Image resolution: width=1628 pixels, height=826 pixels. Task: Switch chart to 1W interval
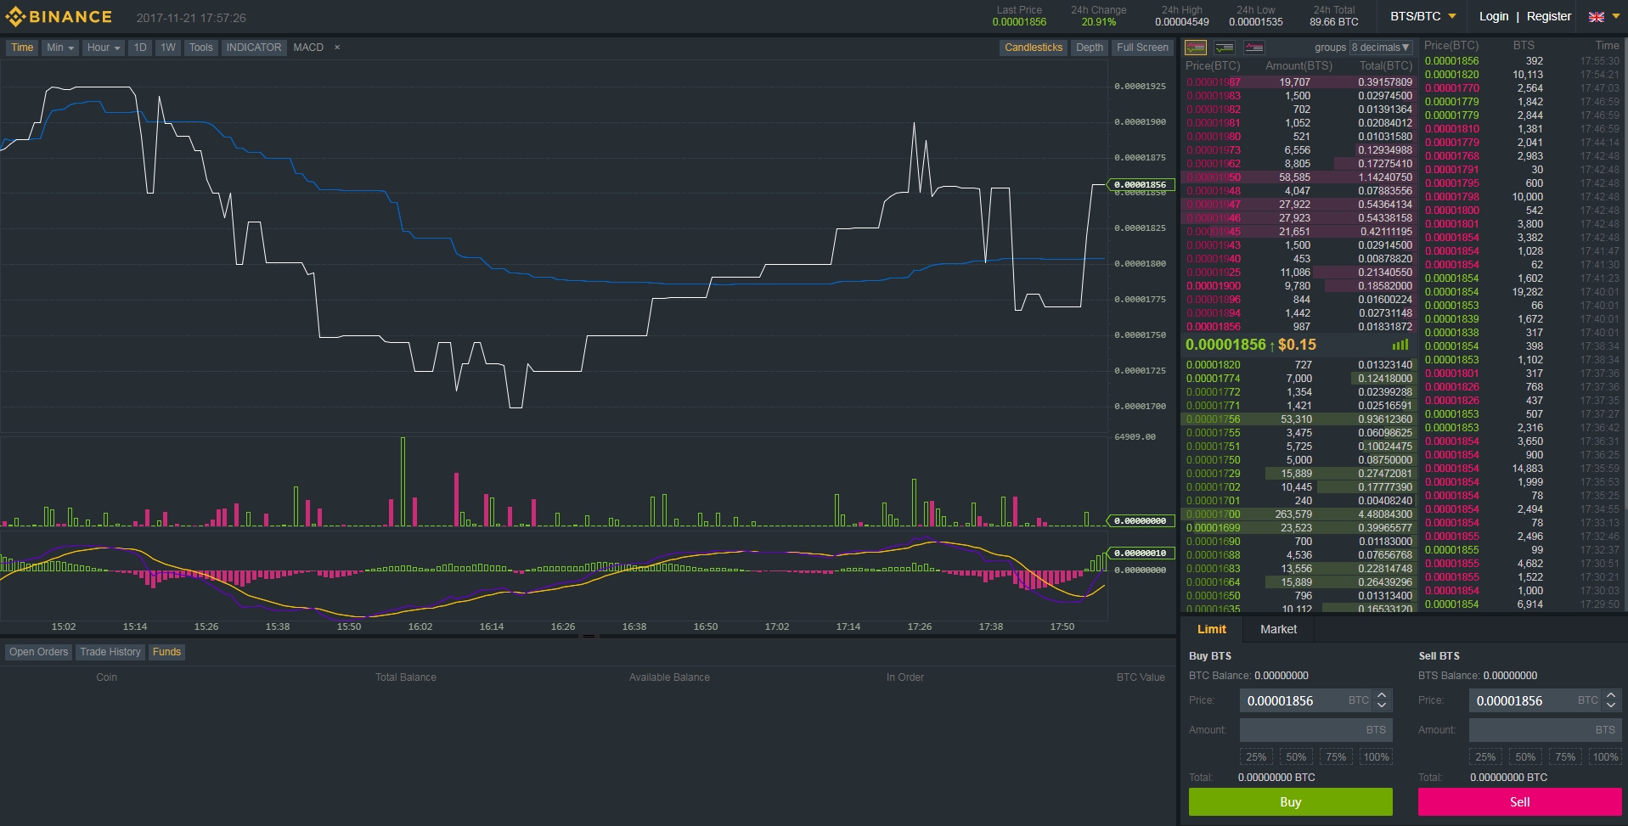tap(168, 48)
